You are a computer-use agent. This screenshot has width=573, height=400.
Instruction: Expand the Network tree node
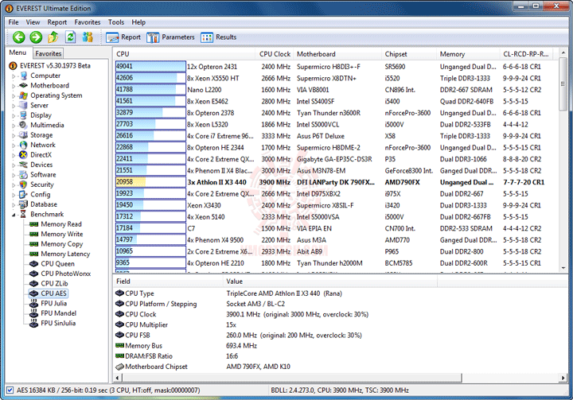14,145
